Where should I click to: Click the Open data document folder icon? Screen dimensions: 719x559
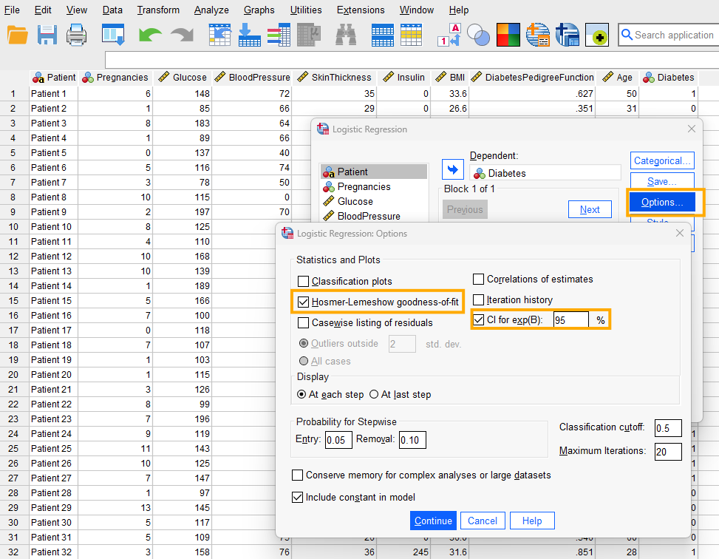(18, 35)
